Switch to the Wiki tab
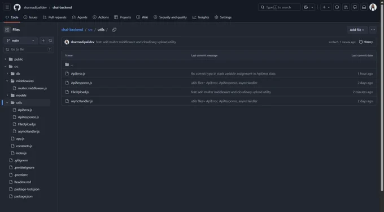 coord(142,17)
